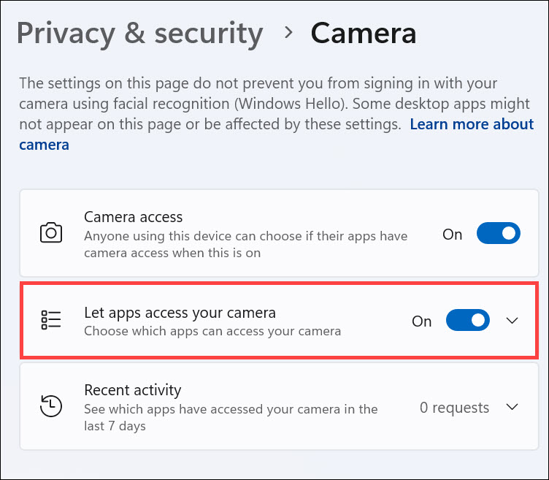Expand the Recent activity section chevron

(512, 407)
